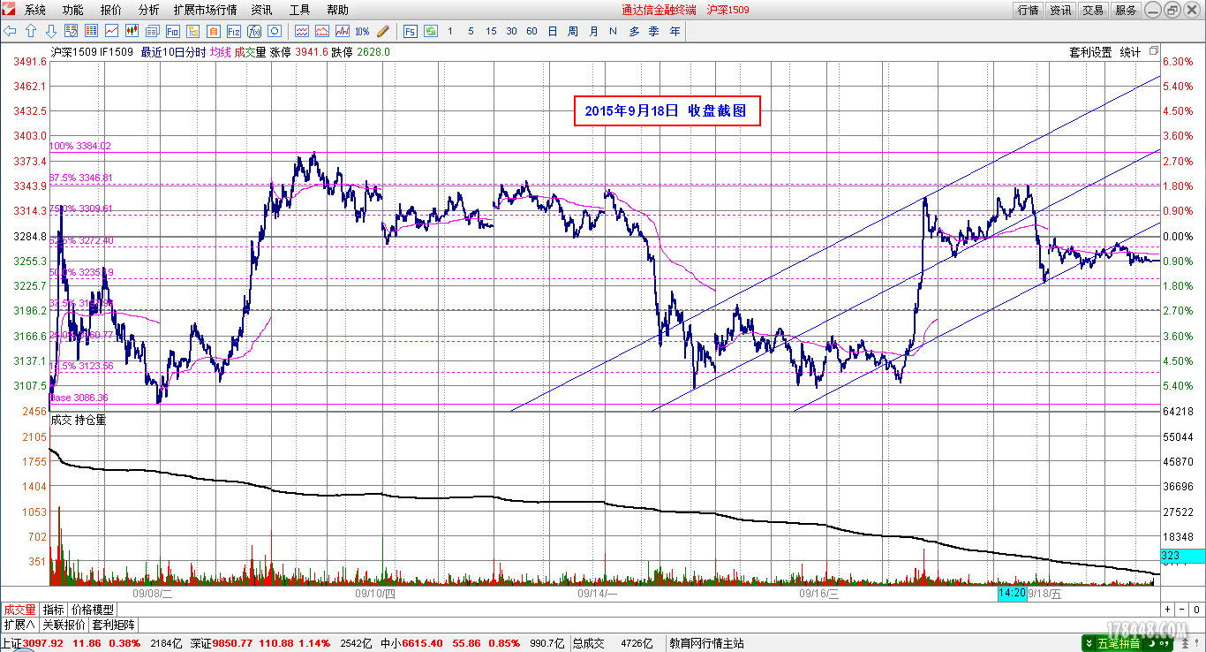Click the 上证 3097.92 index in status bar
The image size is (1206, 652).
pyautogui.click(x=33, y=643)
